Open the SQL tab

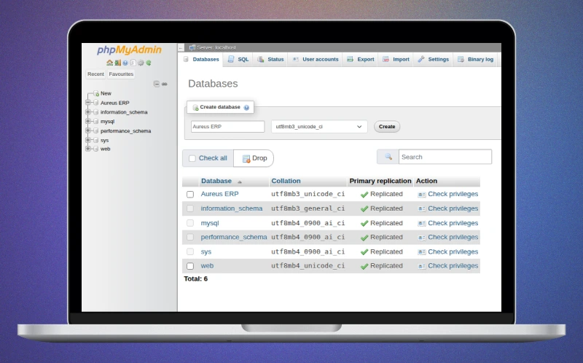tap(238, 60)
